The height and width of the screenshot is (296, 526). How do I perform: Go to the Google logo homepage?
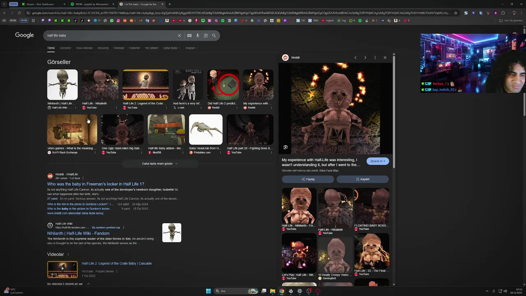pos(24,35)
